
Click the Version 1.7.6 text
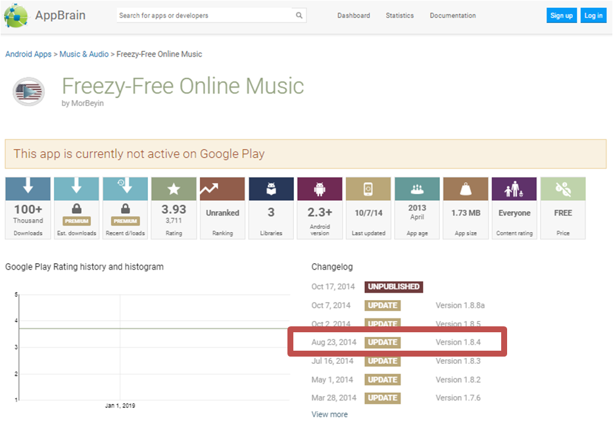pyautogui.click(x=458, y=397)
